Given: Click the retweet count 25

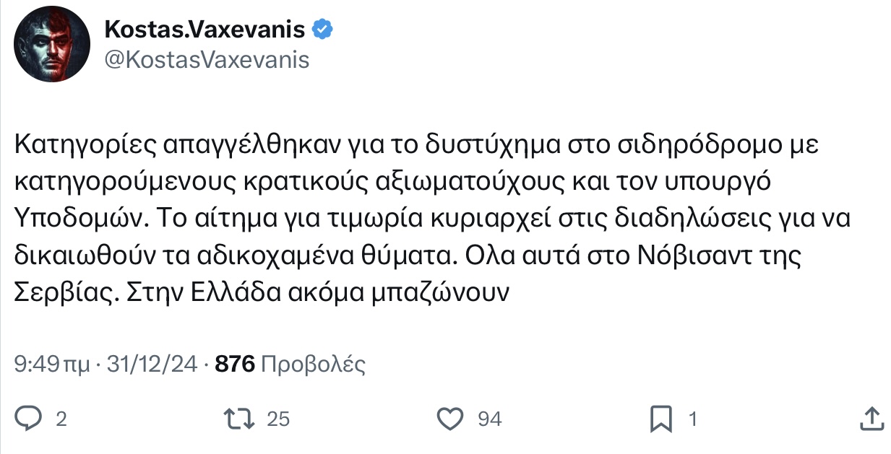Looking at the screenshot, I should pos(278,419).
